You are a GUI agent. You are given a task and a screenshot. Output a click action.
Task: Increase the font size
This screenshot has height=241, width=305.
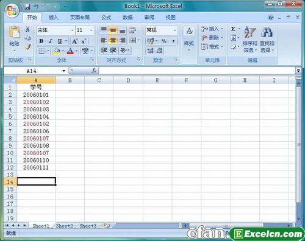coord(74,41)
